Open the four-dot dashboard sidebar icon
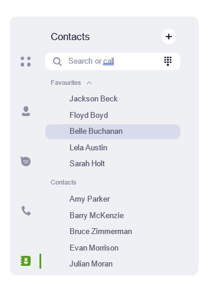The height and width of the screenshot is (293, 215). (26, 62)
